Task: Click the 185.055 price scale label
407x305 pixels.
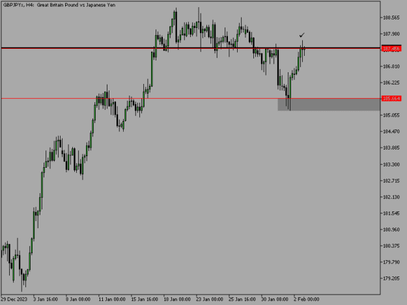Action: [x=391, y=115]
